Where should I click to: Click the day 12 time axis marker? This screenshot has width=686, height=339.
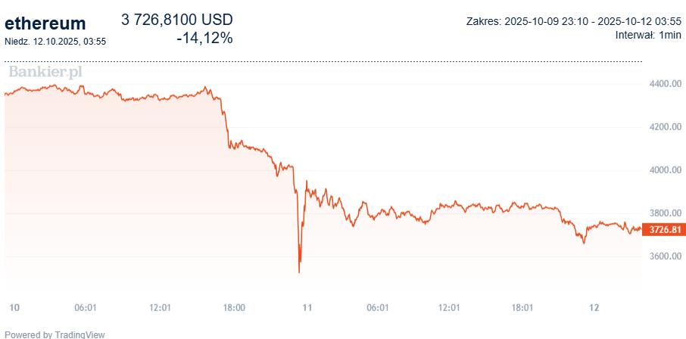[x=594, y=308]
